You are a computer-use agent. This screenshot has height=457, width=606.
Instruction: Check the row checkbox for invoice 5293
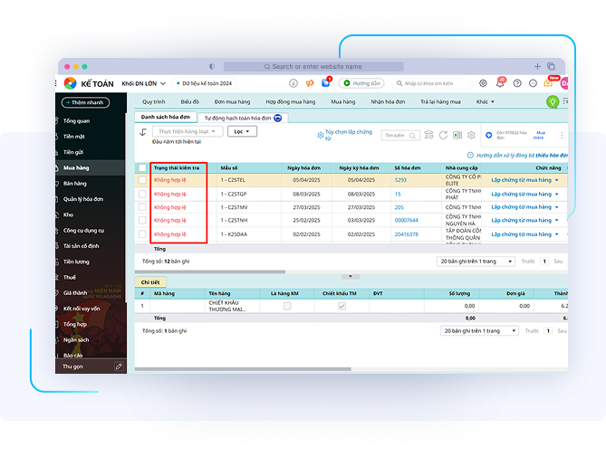[x=142, y=180]
